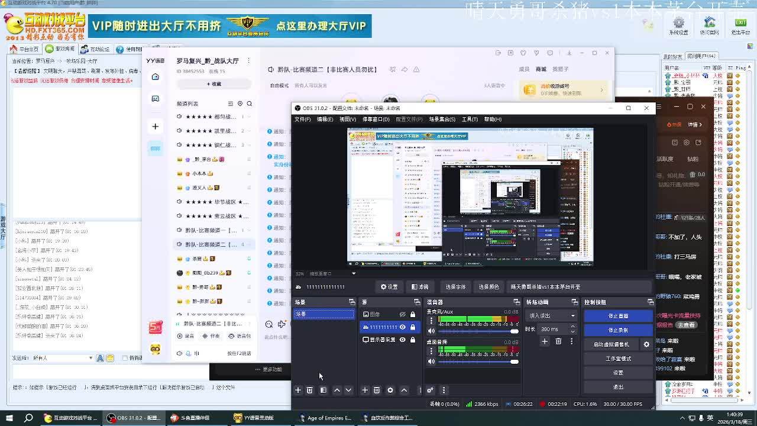Open the 淡入淡出 transition dropdown

551,315
